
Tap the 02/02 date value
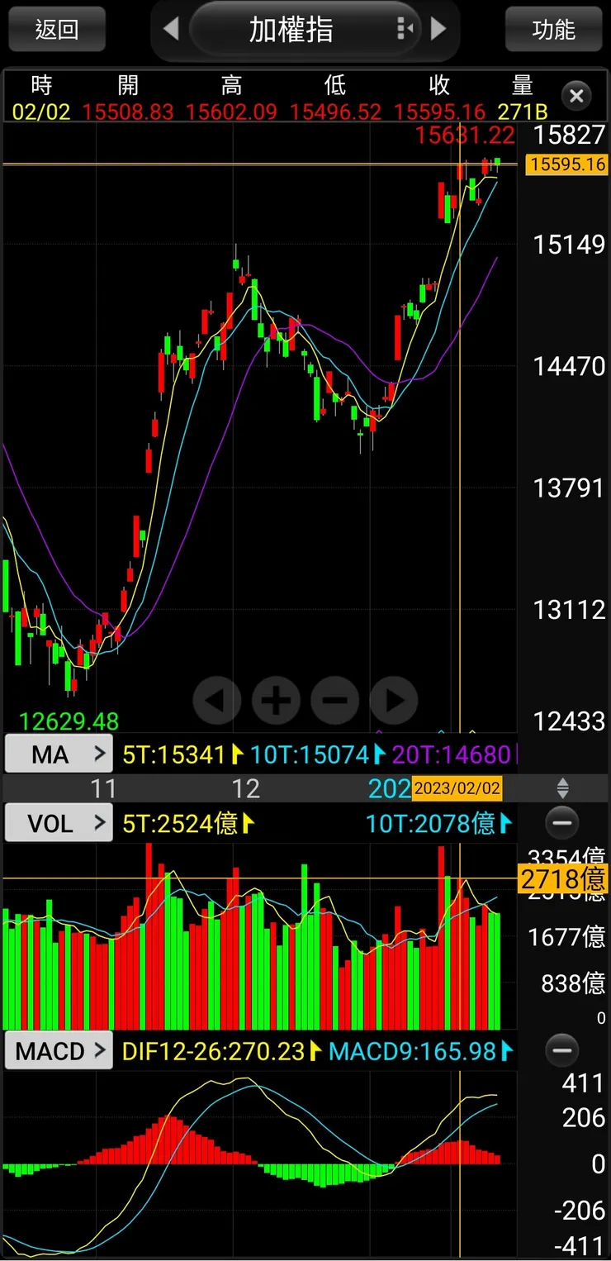[41, 112]
